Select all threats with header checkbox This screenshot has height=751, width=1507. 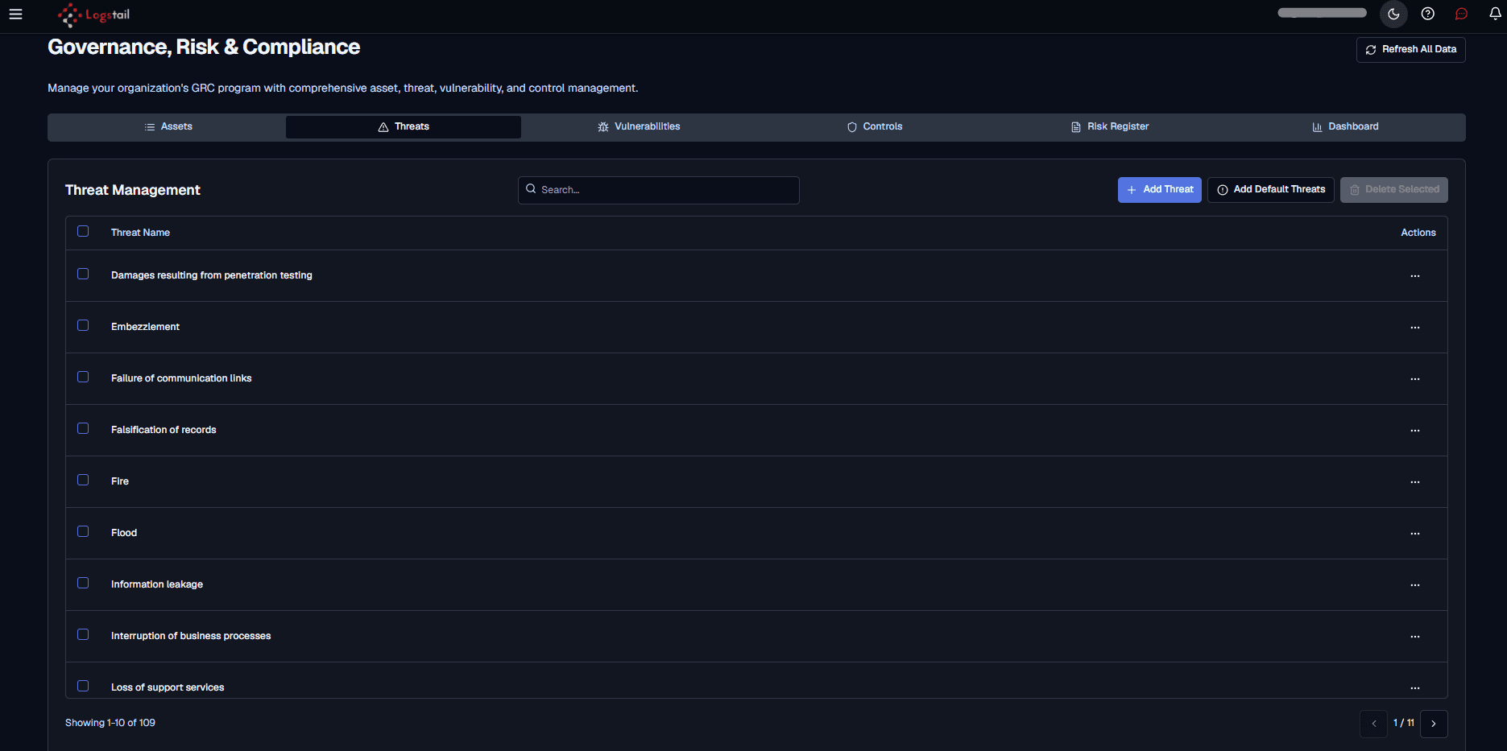tap(83, 231)
